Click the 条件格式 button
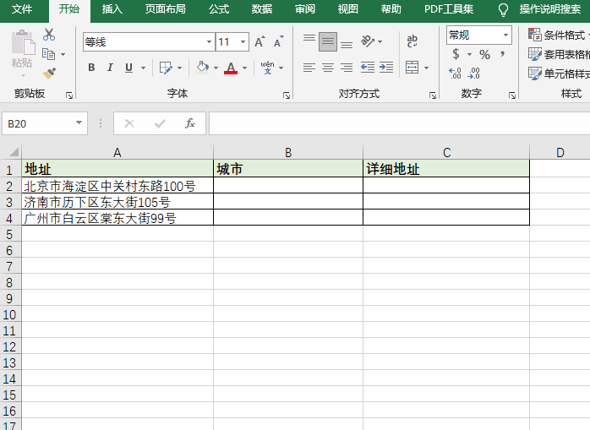Viewport: 590px width, 430px height. (558, 35)
